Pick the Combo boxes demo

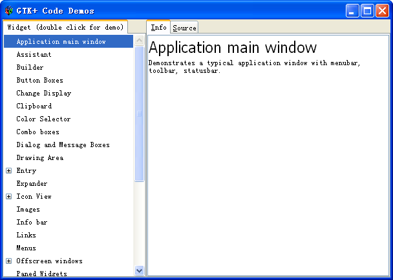pos(69,132)
